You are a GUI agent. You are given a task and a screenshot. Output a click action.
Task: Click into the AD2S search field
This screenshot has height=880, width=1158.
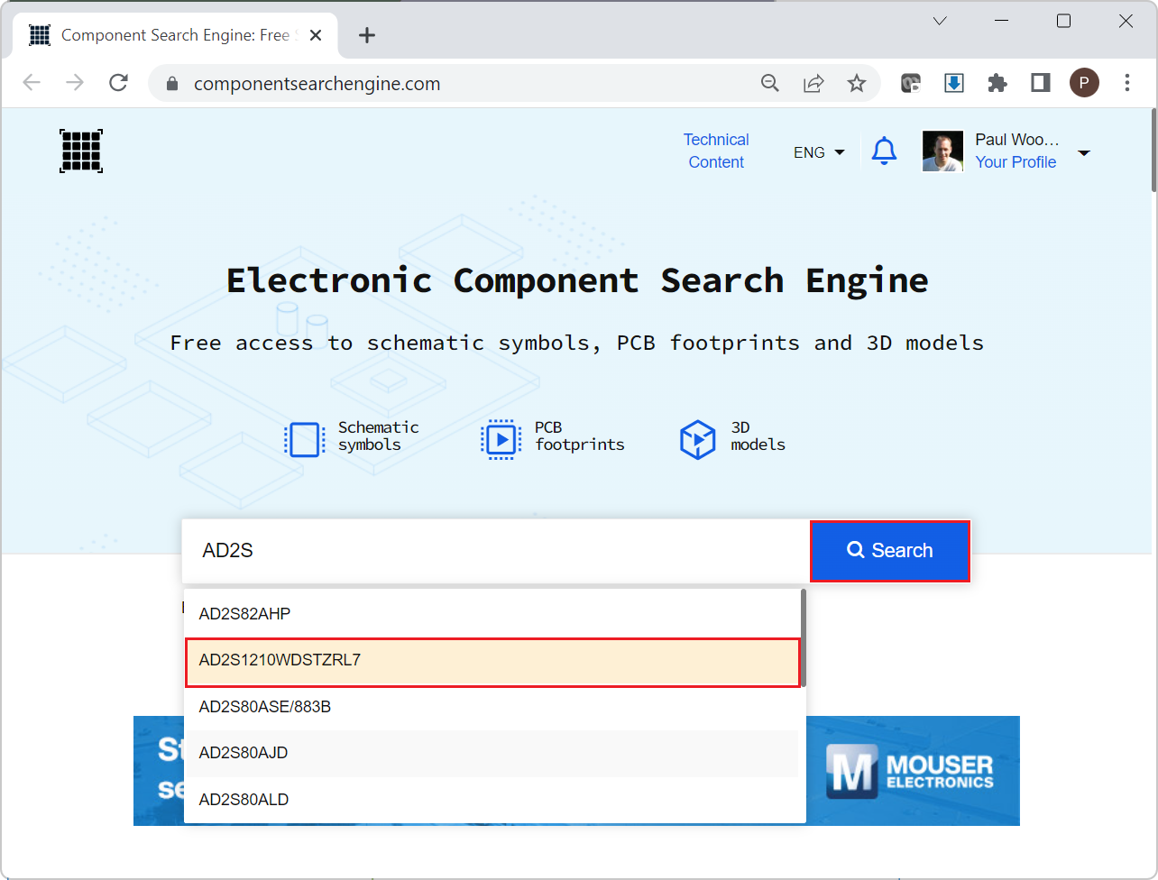496,551
